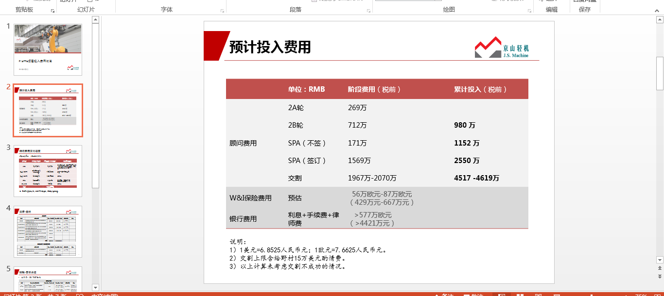Viewport: 664px width, 296px height.
Task: Click the 说明： heading text
Action: (238, 242)
